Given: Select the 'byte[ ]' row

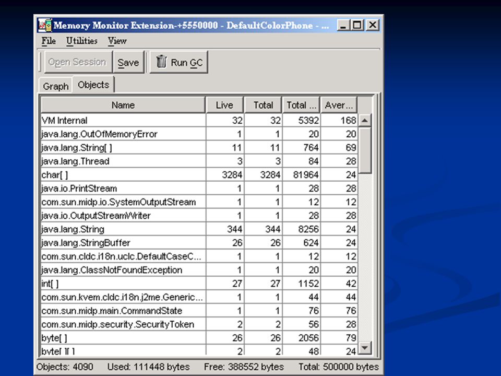Looking at the screenshot, I should [x=199, y=338].
